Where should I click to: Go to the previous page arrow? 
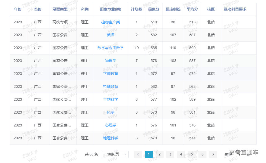pos(138,154)
